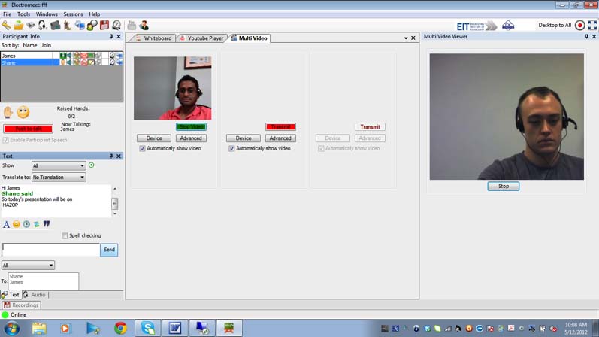Click the green circle icon next to the Show dropdown
599x337 pixels.
[91, 165]
